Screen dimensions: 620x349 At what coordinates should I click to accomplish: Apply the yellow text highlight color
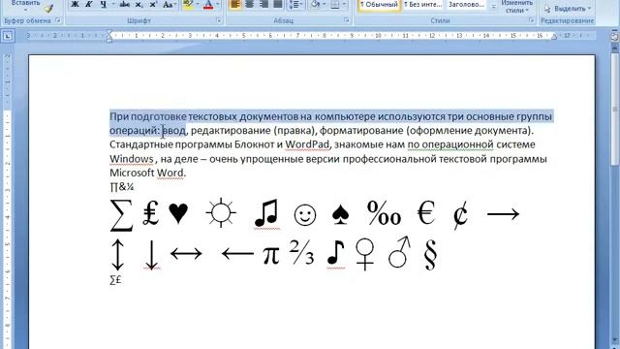pos(189,5)
